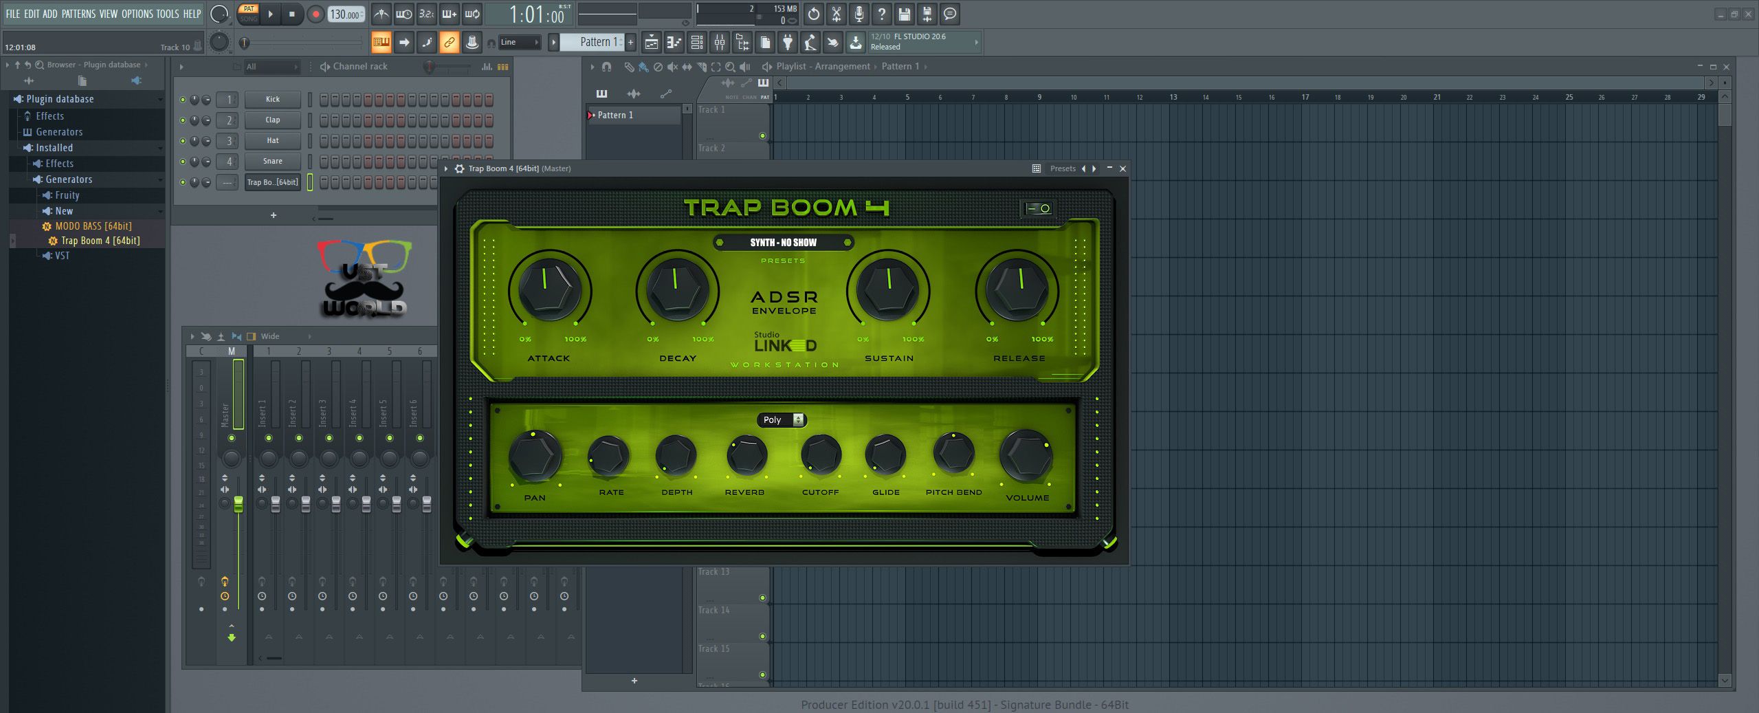Add a new channel with plus button

pos(274,215)
